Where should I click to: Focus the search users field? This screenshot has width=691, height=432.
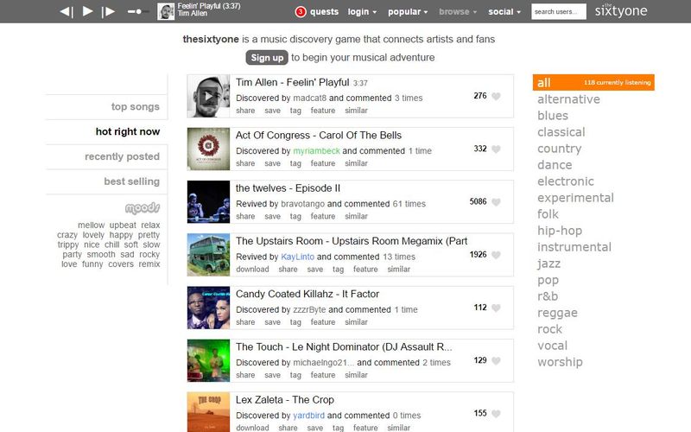tap(558, 12)
